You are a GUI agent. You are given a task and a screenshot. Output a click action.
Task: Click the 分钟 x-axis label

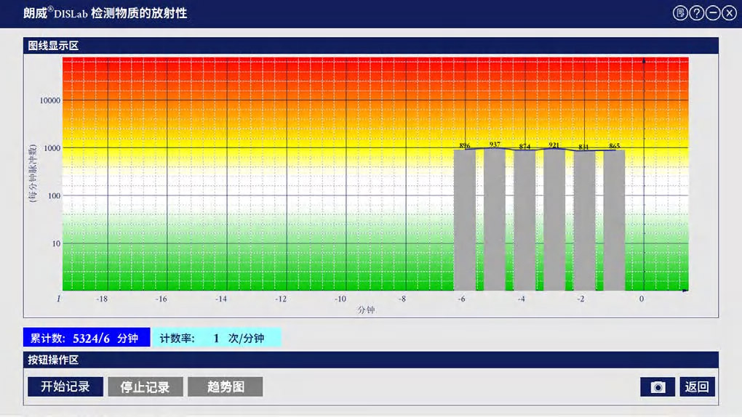point(366,309)
